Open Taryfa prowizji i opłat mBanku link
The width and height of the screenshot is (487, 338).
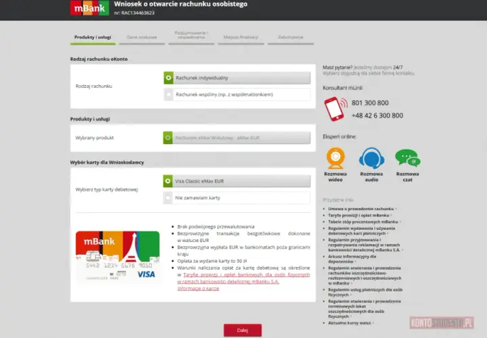358,216
